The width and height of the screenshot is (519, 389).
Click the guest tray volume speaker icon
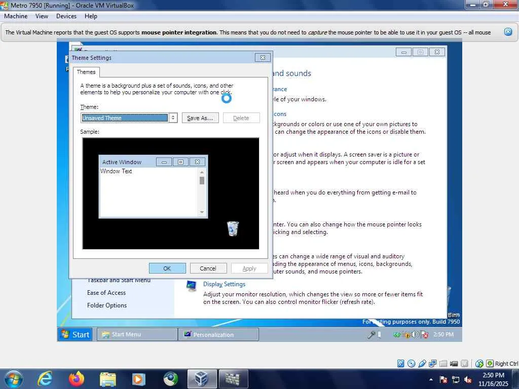pos(414,335)
